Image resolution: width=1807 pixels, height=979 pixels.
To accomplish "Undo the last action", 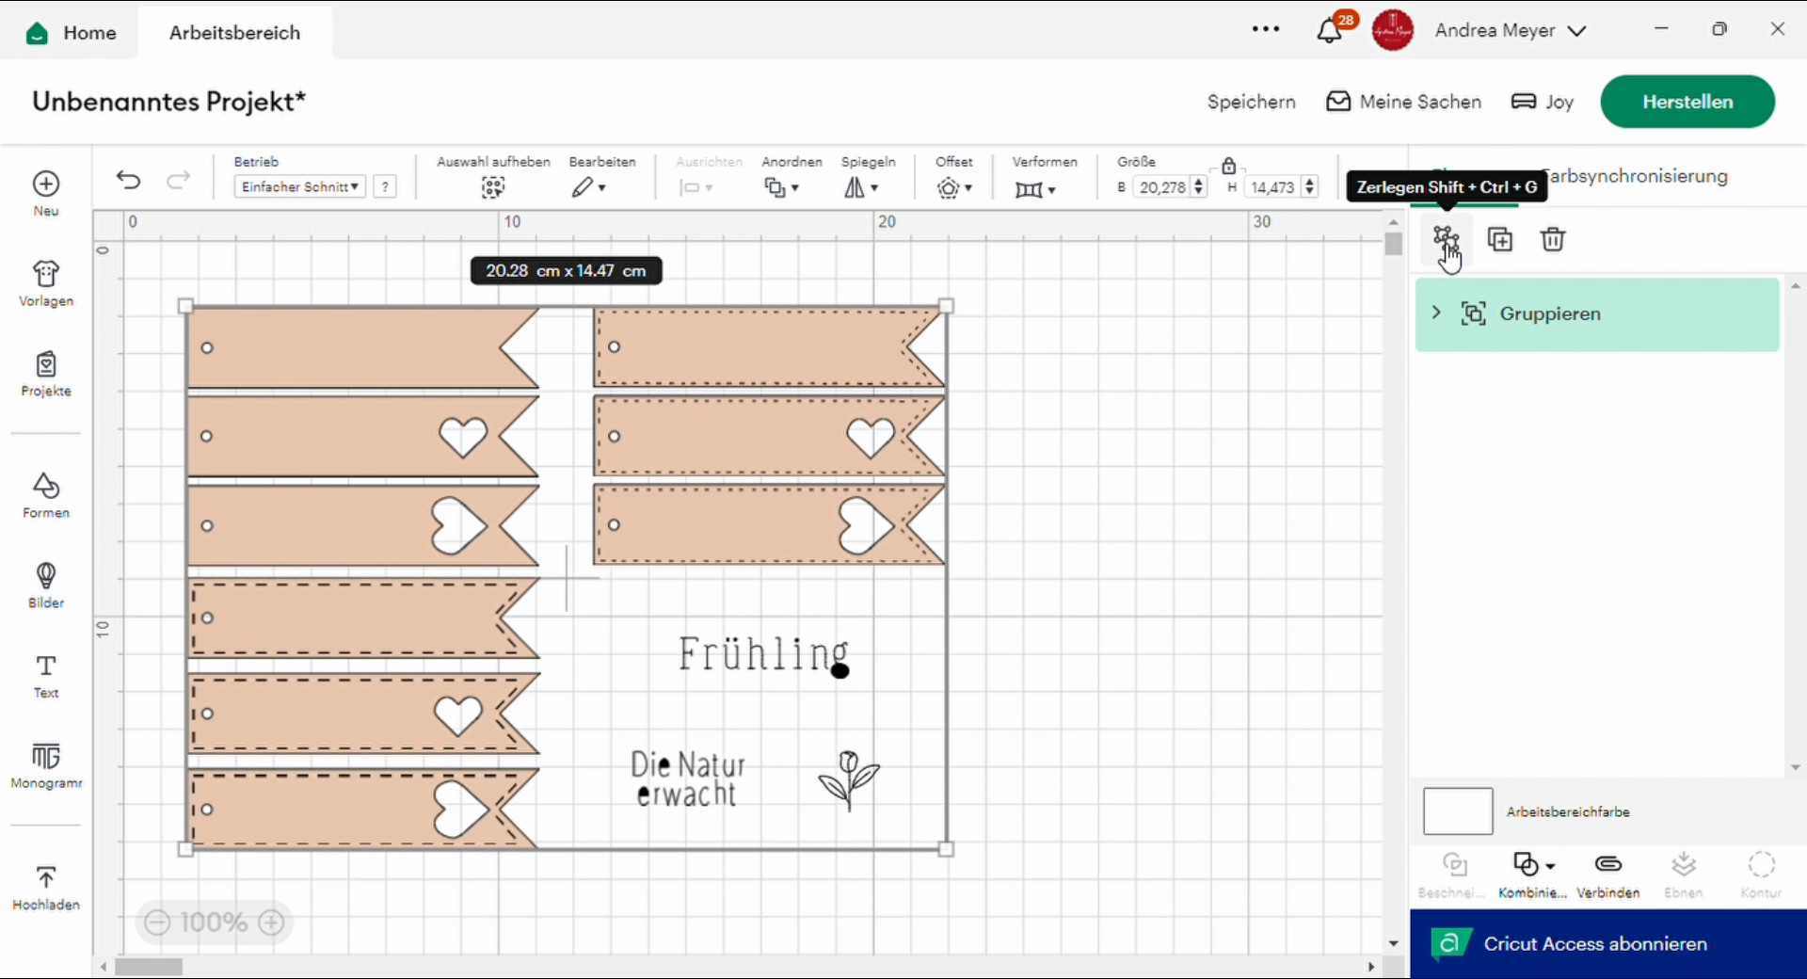I will point(129,180).
